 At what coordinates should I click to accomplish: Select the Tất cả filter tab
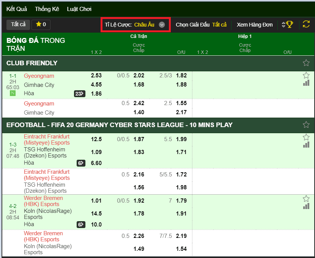point(18,25)
